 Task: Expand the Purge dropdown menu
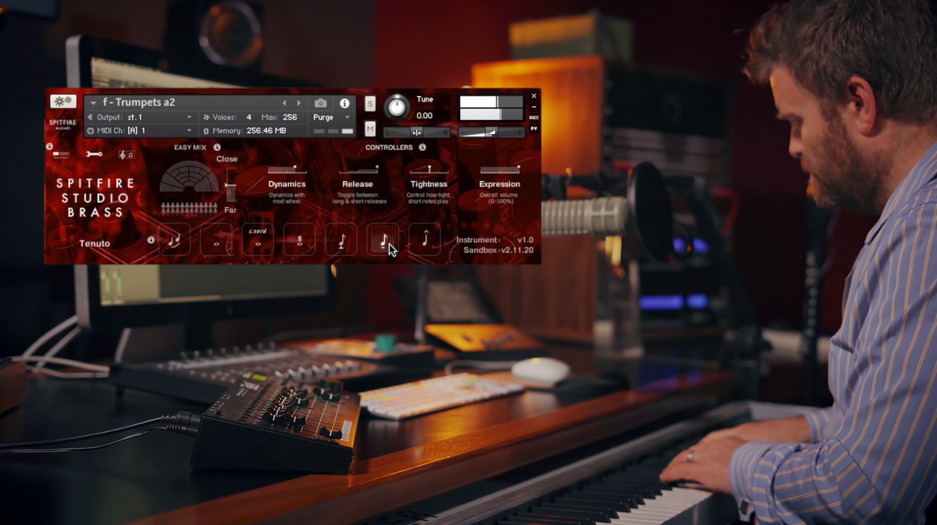click(x=347, y=117)
